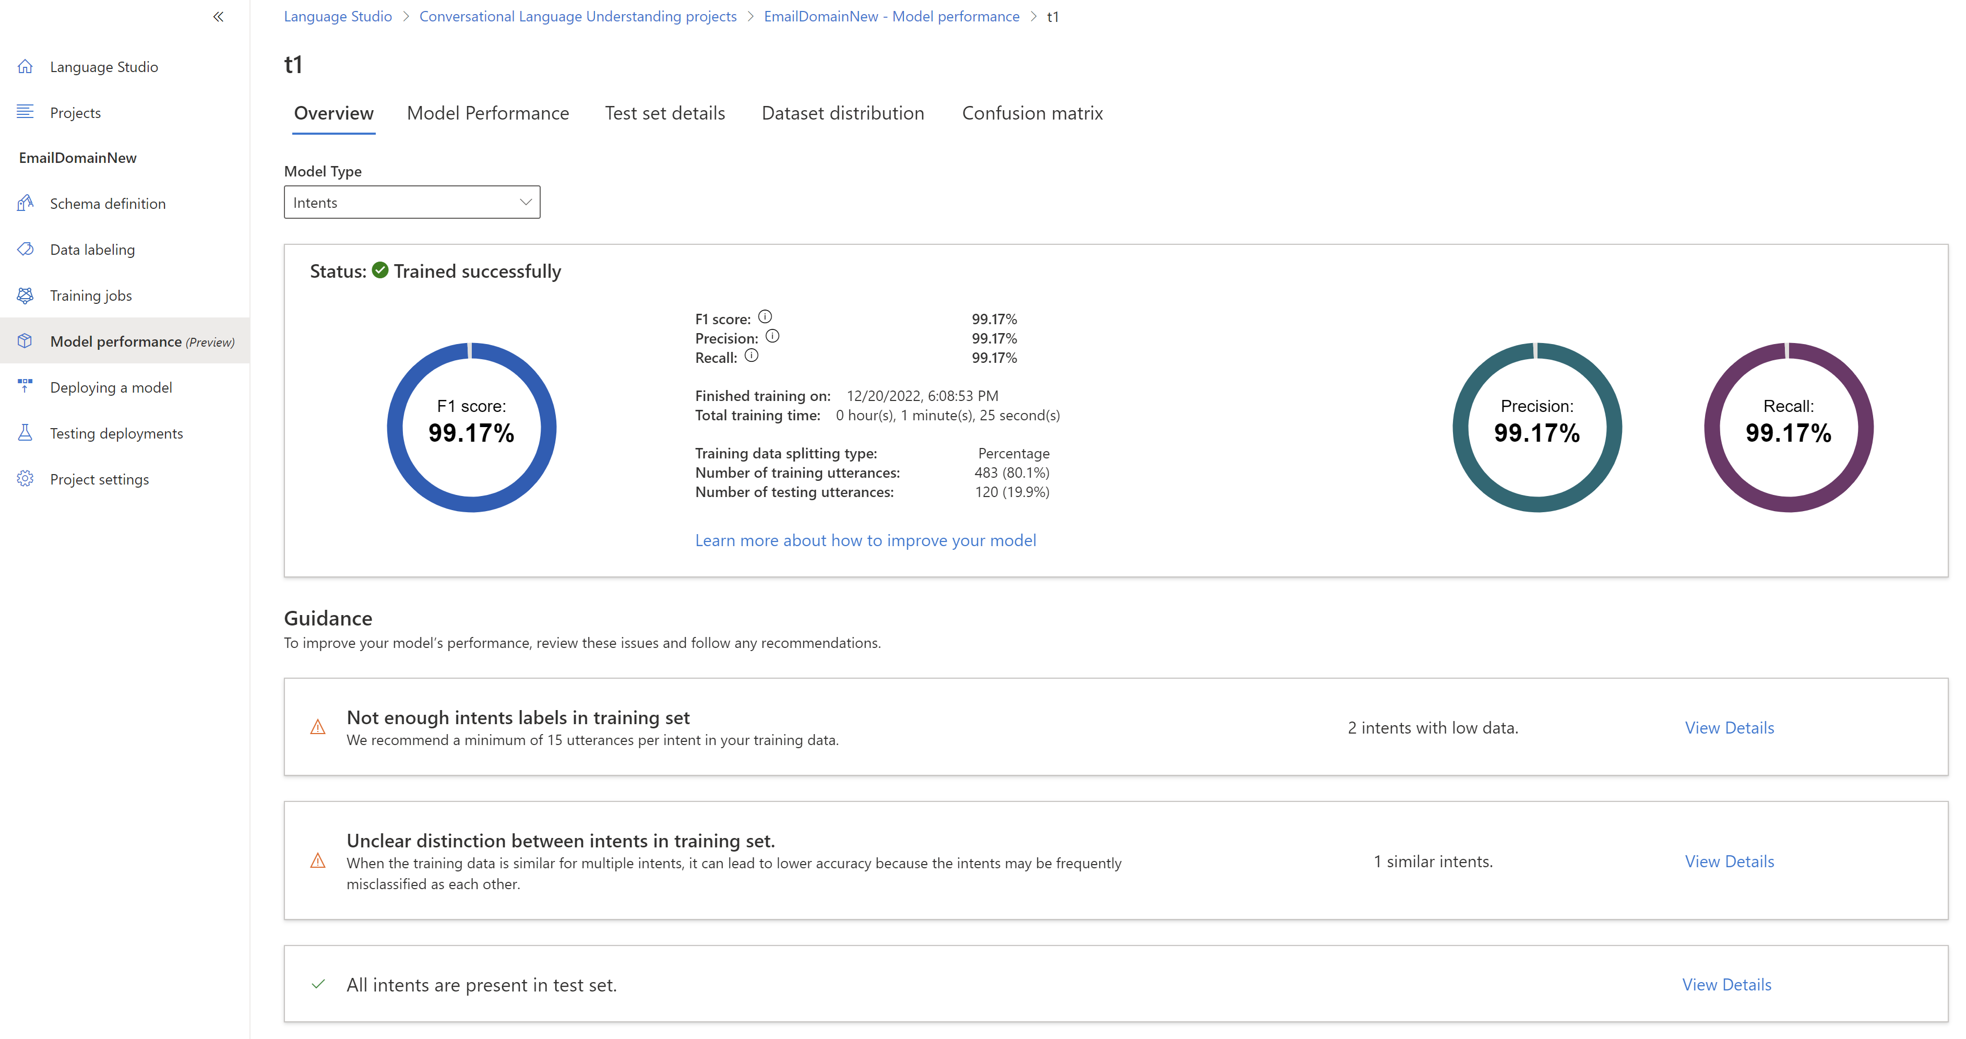Viewport: 1966px width, 1039px height.
Task: Click the Data labeling tag icon
Action: (x=25, y=249)
